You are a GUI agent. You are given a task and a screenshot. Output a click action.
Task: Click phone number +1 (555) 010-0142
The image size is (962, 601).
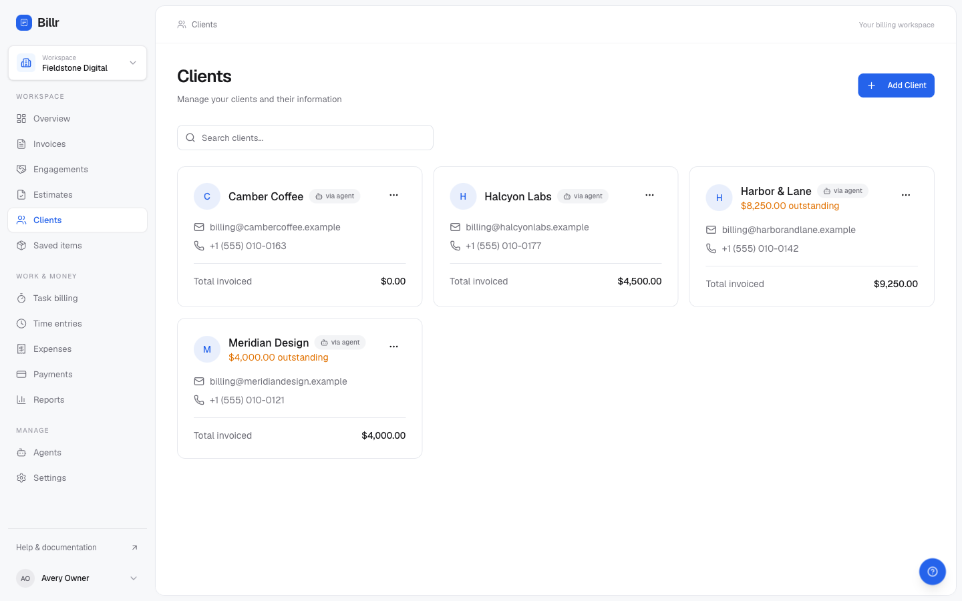(760, 248)
